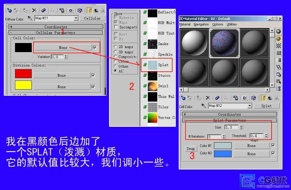Select 2D maps radio button
Screen dimensions: 291x190
[116, 47]
